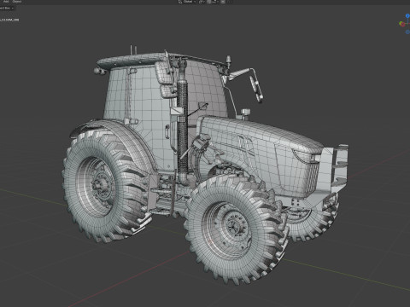Select the tractor front wheel mesh
Viewport: 410px width, 307px height.
(x=236, y=229)
